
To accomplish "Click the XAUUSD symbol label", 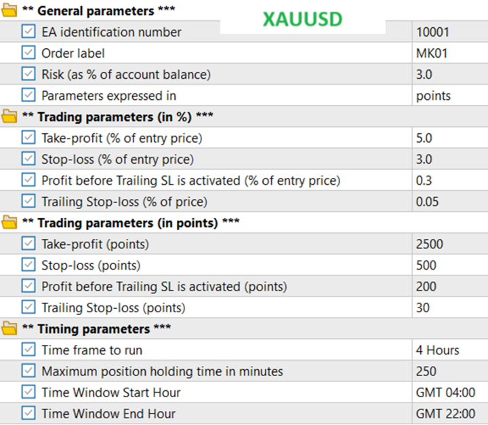I will tap(302, 19).
